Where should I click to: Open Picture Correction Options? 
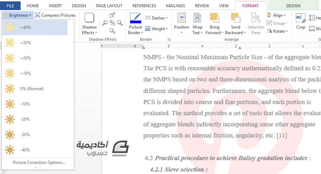(39, 163)
